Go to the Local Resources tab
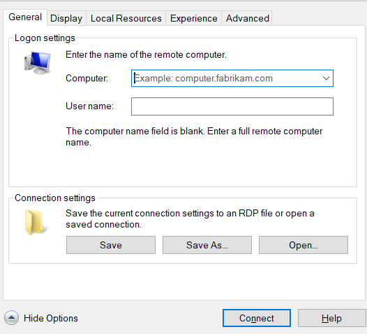 coord(126,18)
